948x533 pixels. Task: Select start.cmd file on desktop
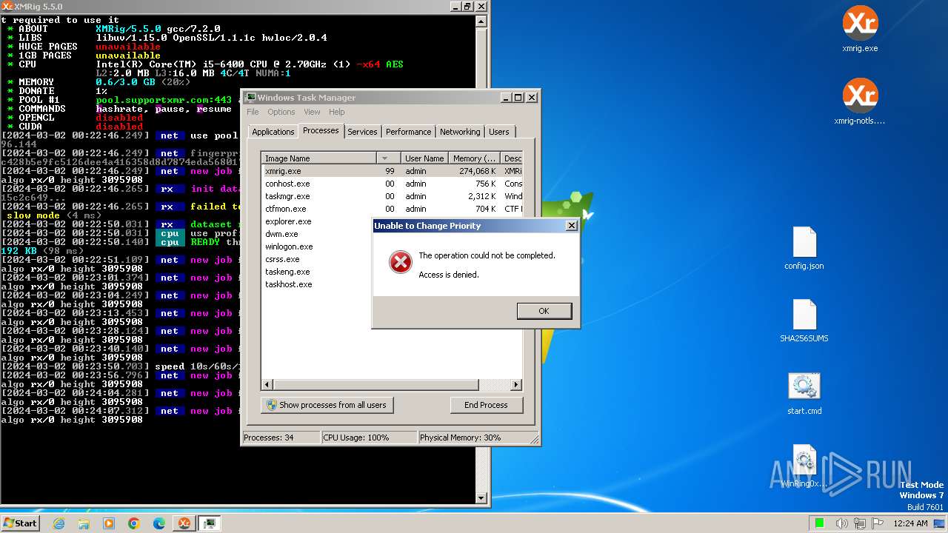coord(804,394)
